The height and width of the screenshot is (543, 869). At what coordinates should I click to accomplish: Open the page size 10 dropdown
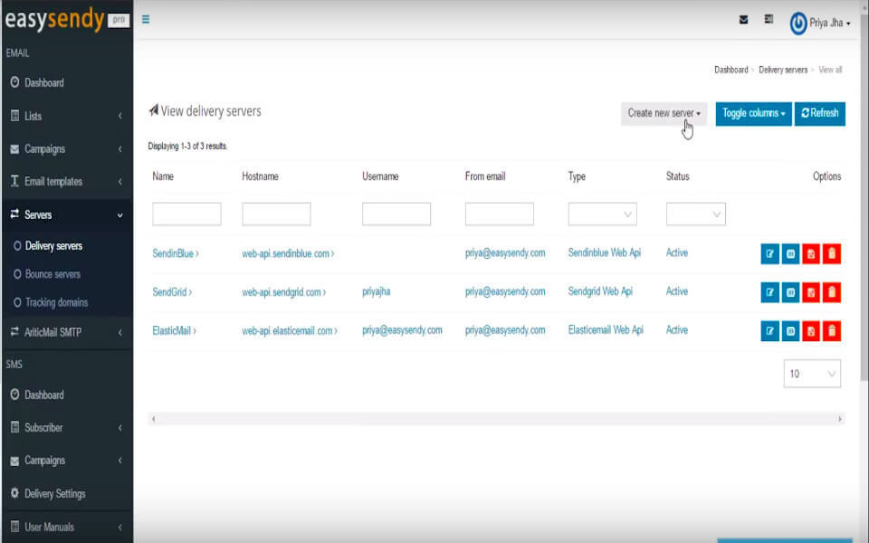coord(812,374)
